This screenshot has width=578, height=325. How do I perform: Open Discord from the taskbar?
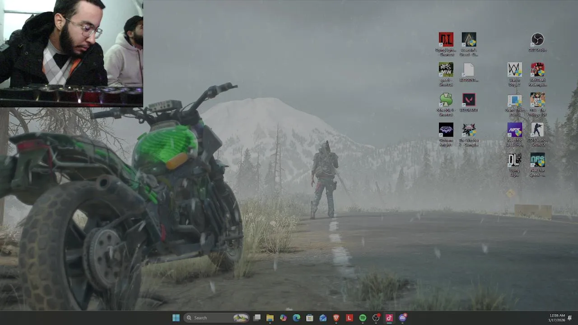(402, 318)
